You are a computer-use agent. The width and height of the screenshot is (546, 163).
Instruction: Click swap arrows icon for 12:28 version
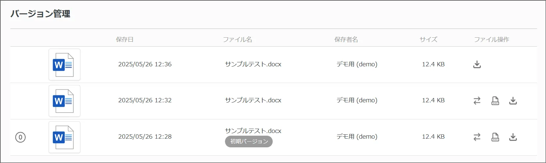click(477, 137)
